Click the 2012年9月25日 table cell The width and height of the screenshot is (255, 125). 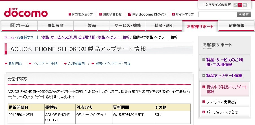[26, 117]
